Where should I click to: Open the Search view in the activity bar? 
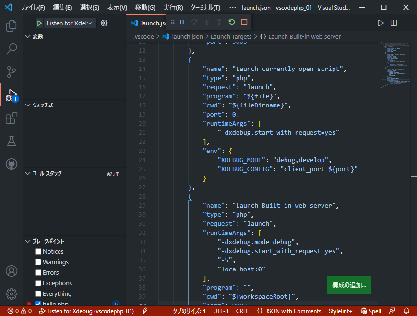click(x=11, y=48)
